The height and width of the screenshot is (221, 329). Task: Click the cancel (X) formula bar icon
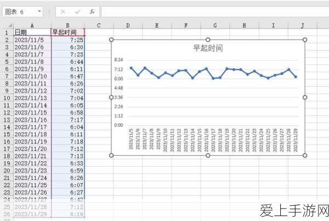tap(63, 12)
